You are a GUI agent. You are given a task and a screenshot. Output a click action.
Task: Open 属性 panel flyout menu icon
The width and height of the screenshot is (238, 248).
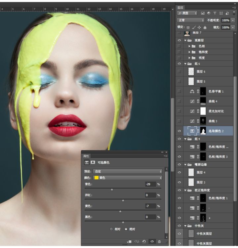point(166,156)
